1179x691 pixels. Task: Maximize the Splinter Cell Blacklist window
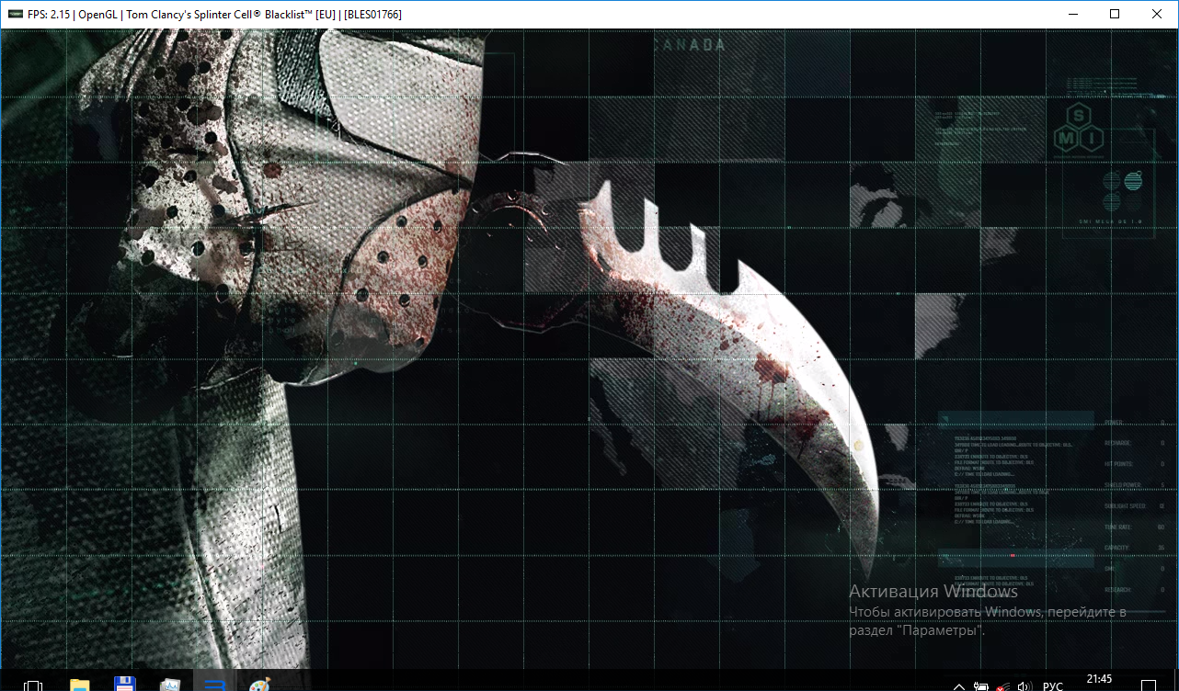point(1115,15)
